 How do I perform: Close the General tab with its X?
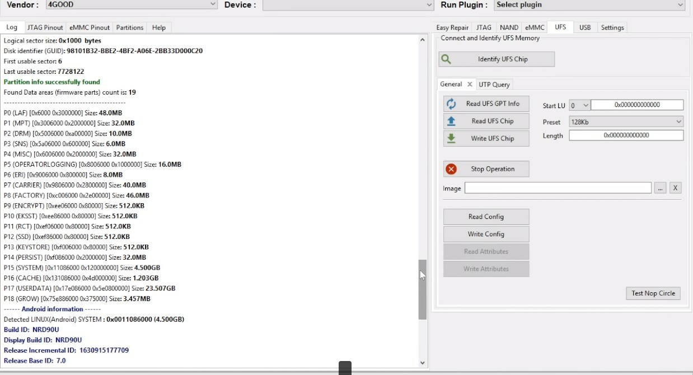[x=470, y=85]
